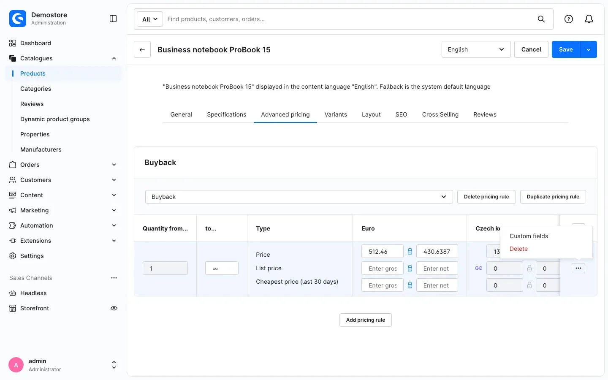Open Categories in the sidebar

point(35,89)
